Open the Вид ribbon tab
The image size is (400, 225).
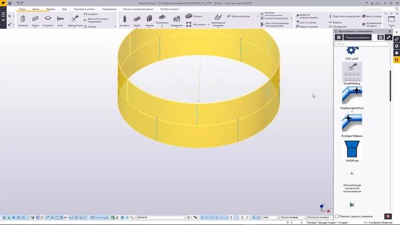click(64, 9)
